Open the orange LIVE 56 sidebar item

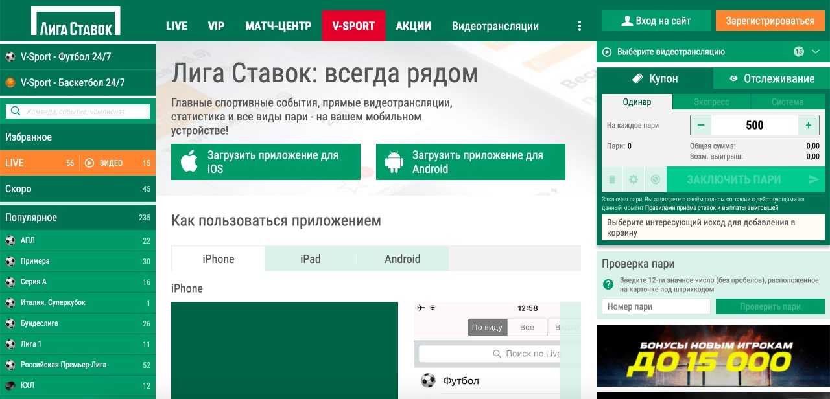[x=39, y=163]
